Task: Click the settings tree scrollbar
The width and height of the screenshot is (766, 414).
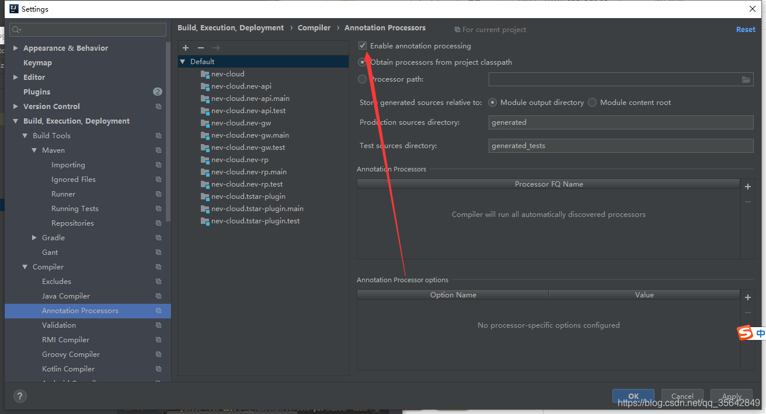Action: [x=168, y=131]
